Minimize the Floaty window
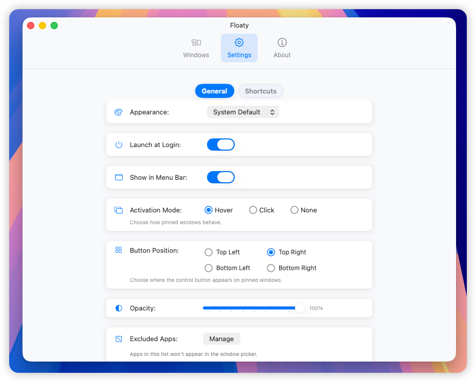This screenshot has height=382, width=476. (x=42, y=26)
